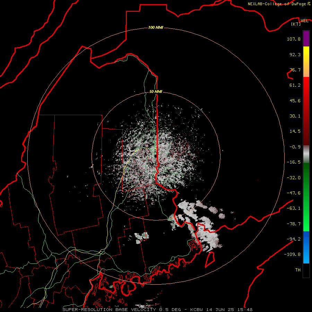
Task: Click the 92.3 velocity scale value
Action: pyautogui.click(x=295, y=54)
